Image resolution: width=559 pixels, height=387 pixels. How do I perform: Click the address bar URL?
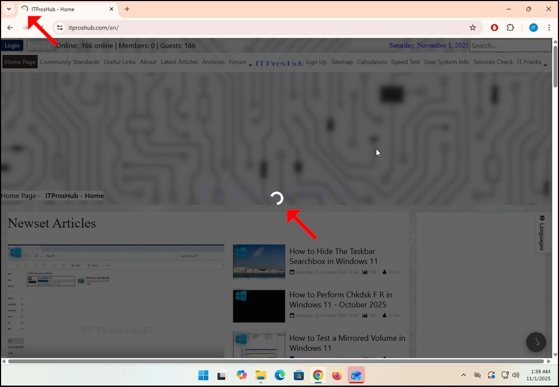pos(94,27)
